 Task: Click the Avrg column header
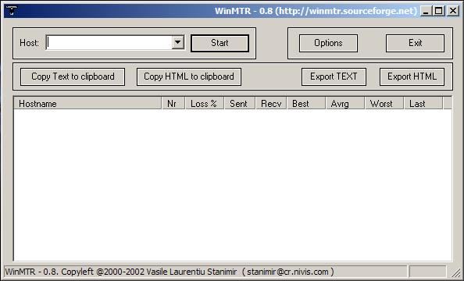[x=345, y=104]
